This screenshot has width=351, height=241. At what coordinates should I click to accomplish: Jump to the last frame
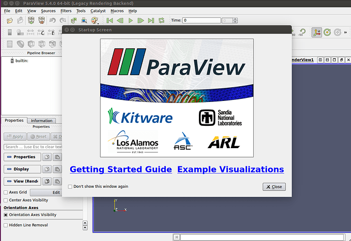151,21
